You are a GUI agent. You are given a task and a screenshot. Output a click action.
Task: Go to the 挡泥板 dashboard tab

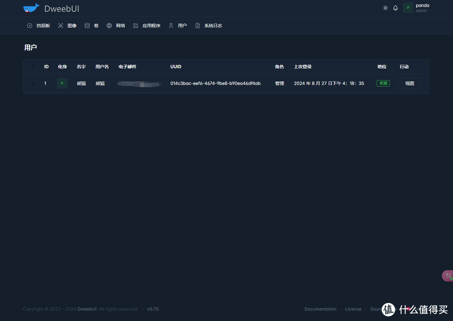(43, 26)
